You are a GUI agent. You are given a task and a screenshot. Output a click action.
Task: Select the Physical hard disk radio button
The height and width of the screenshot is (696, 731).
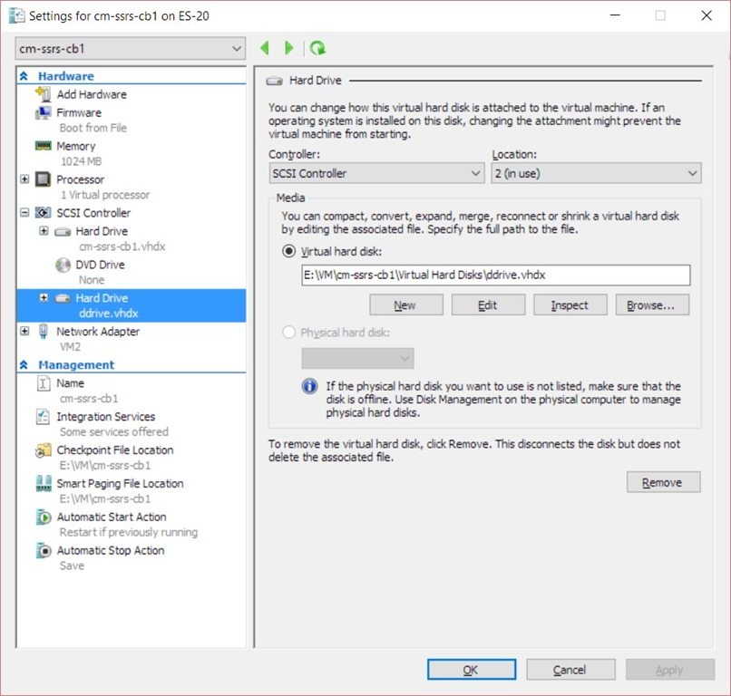289,333
